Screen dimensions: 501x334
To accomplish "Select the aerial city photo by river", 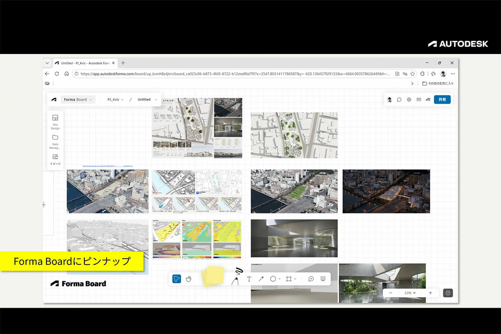I will pyautogui.click(x=108, y=191).
